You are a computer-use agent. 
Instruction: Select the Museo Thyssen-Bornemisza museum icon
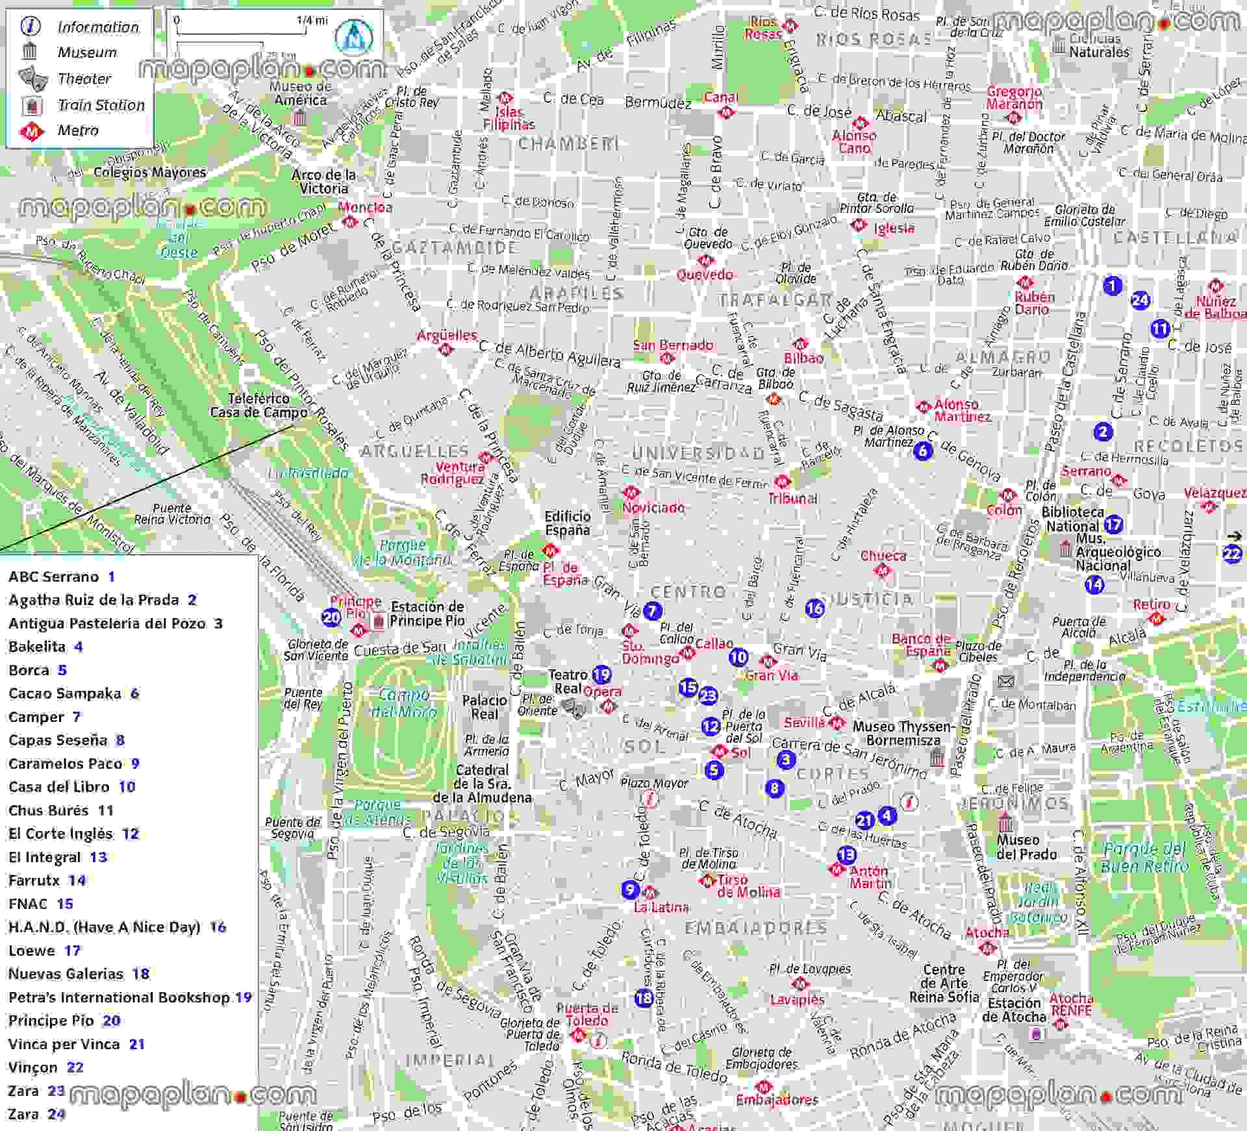937,756
